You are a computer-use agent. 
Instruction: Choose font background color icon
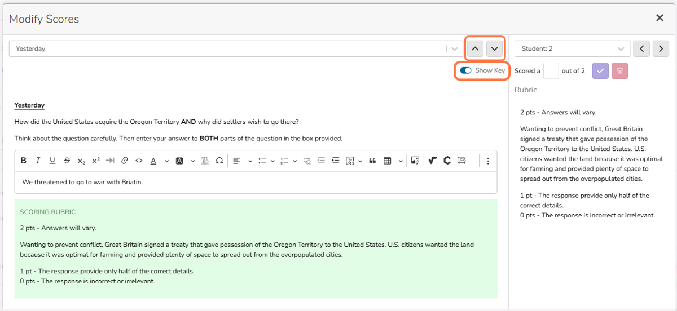179,161
